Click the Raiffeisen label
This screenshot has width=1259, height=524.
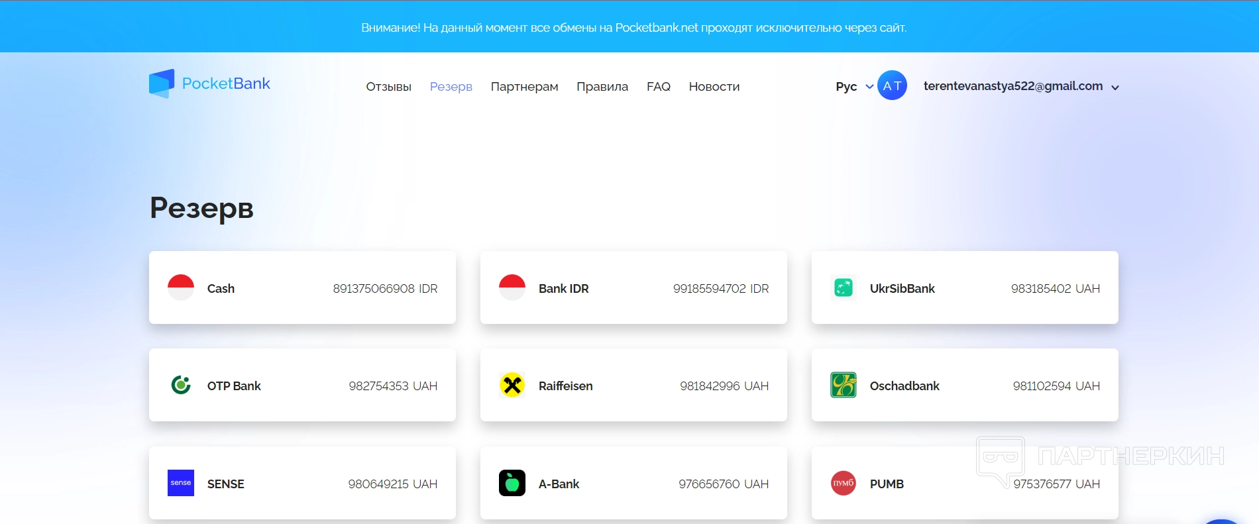pyautogui.click(x=566, y=386)
